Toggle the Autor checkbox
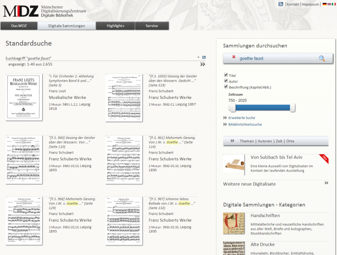The image size is (337, 255). [226, 81]
